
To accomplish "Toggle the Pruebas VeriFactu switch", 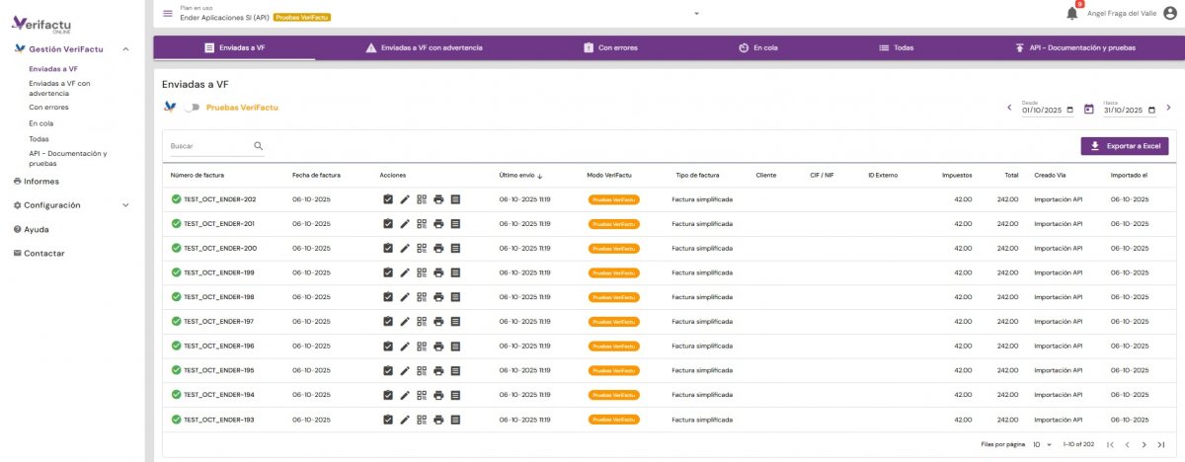I will pyautogui.click(x=192, y=107).
